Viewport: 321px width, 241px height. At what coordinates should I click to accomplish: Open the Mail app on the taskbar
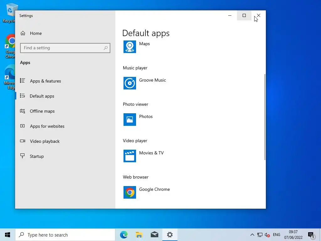coord(154,235)
